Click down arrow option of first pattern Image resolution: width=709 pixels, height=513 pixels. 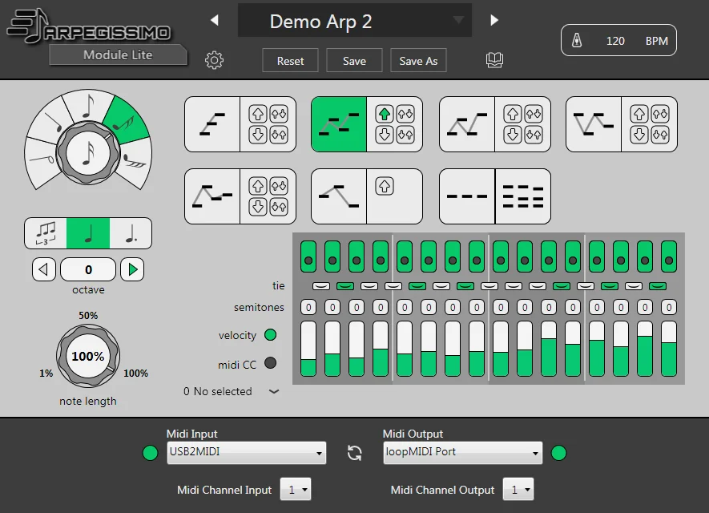(x=258, y=135)
